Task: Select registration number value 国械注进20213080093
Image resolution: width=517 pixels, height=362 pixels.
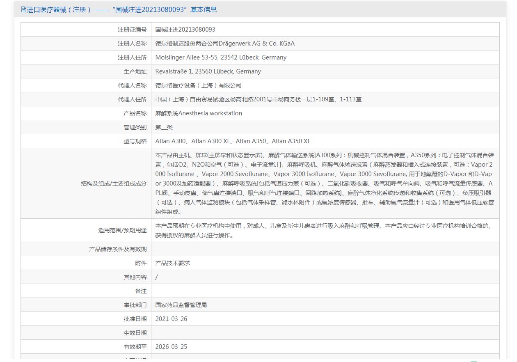Action: 185,30
